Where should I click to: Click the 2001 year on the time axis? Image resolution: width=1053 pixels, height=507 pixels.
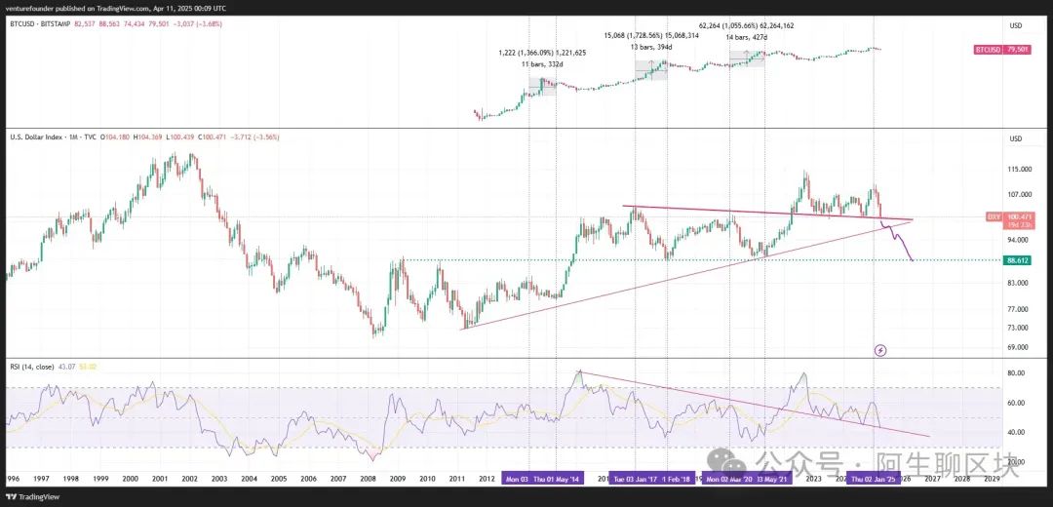pos(160,479)
